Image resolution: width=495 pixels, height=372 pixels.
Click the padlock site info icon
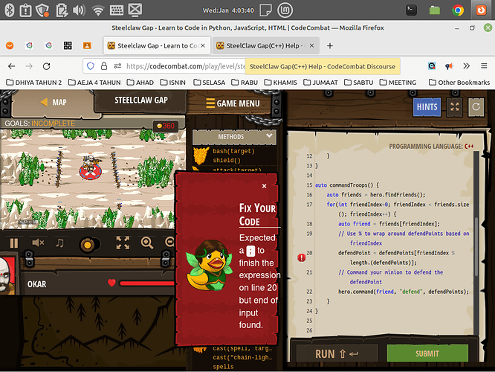104,66
